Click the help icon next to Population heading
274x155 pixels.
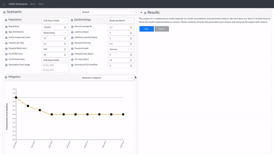6,20
